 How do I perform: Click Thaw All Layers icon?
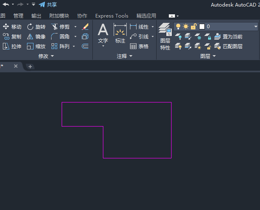click(x=198, y=46)
